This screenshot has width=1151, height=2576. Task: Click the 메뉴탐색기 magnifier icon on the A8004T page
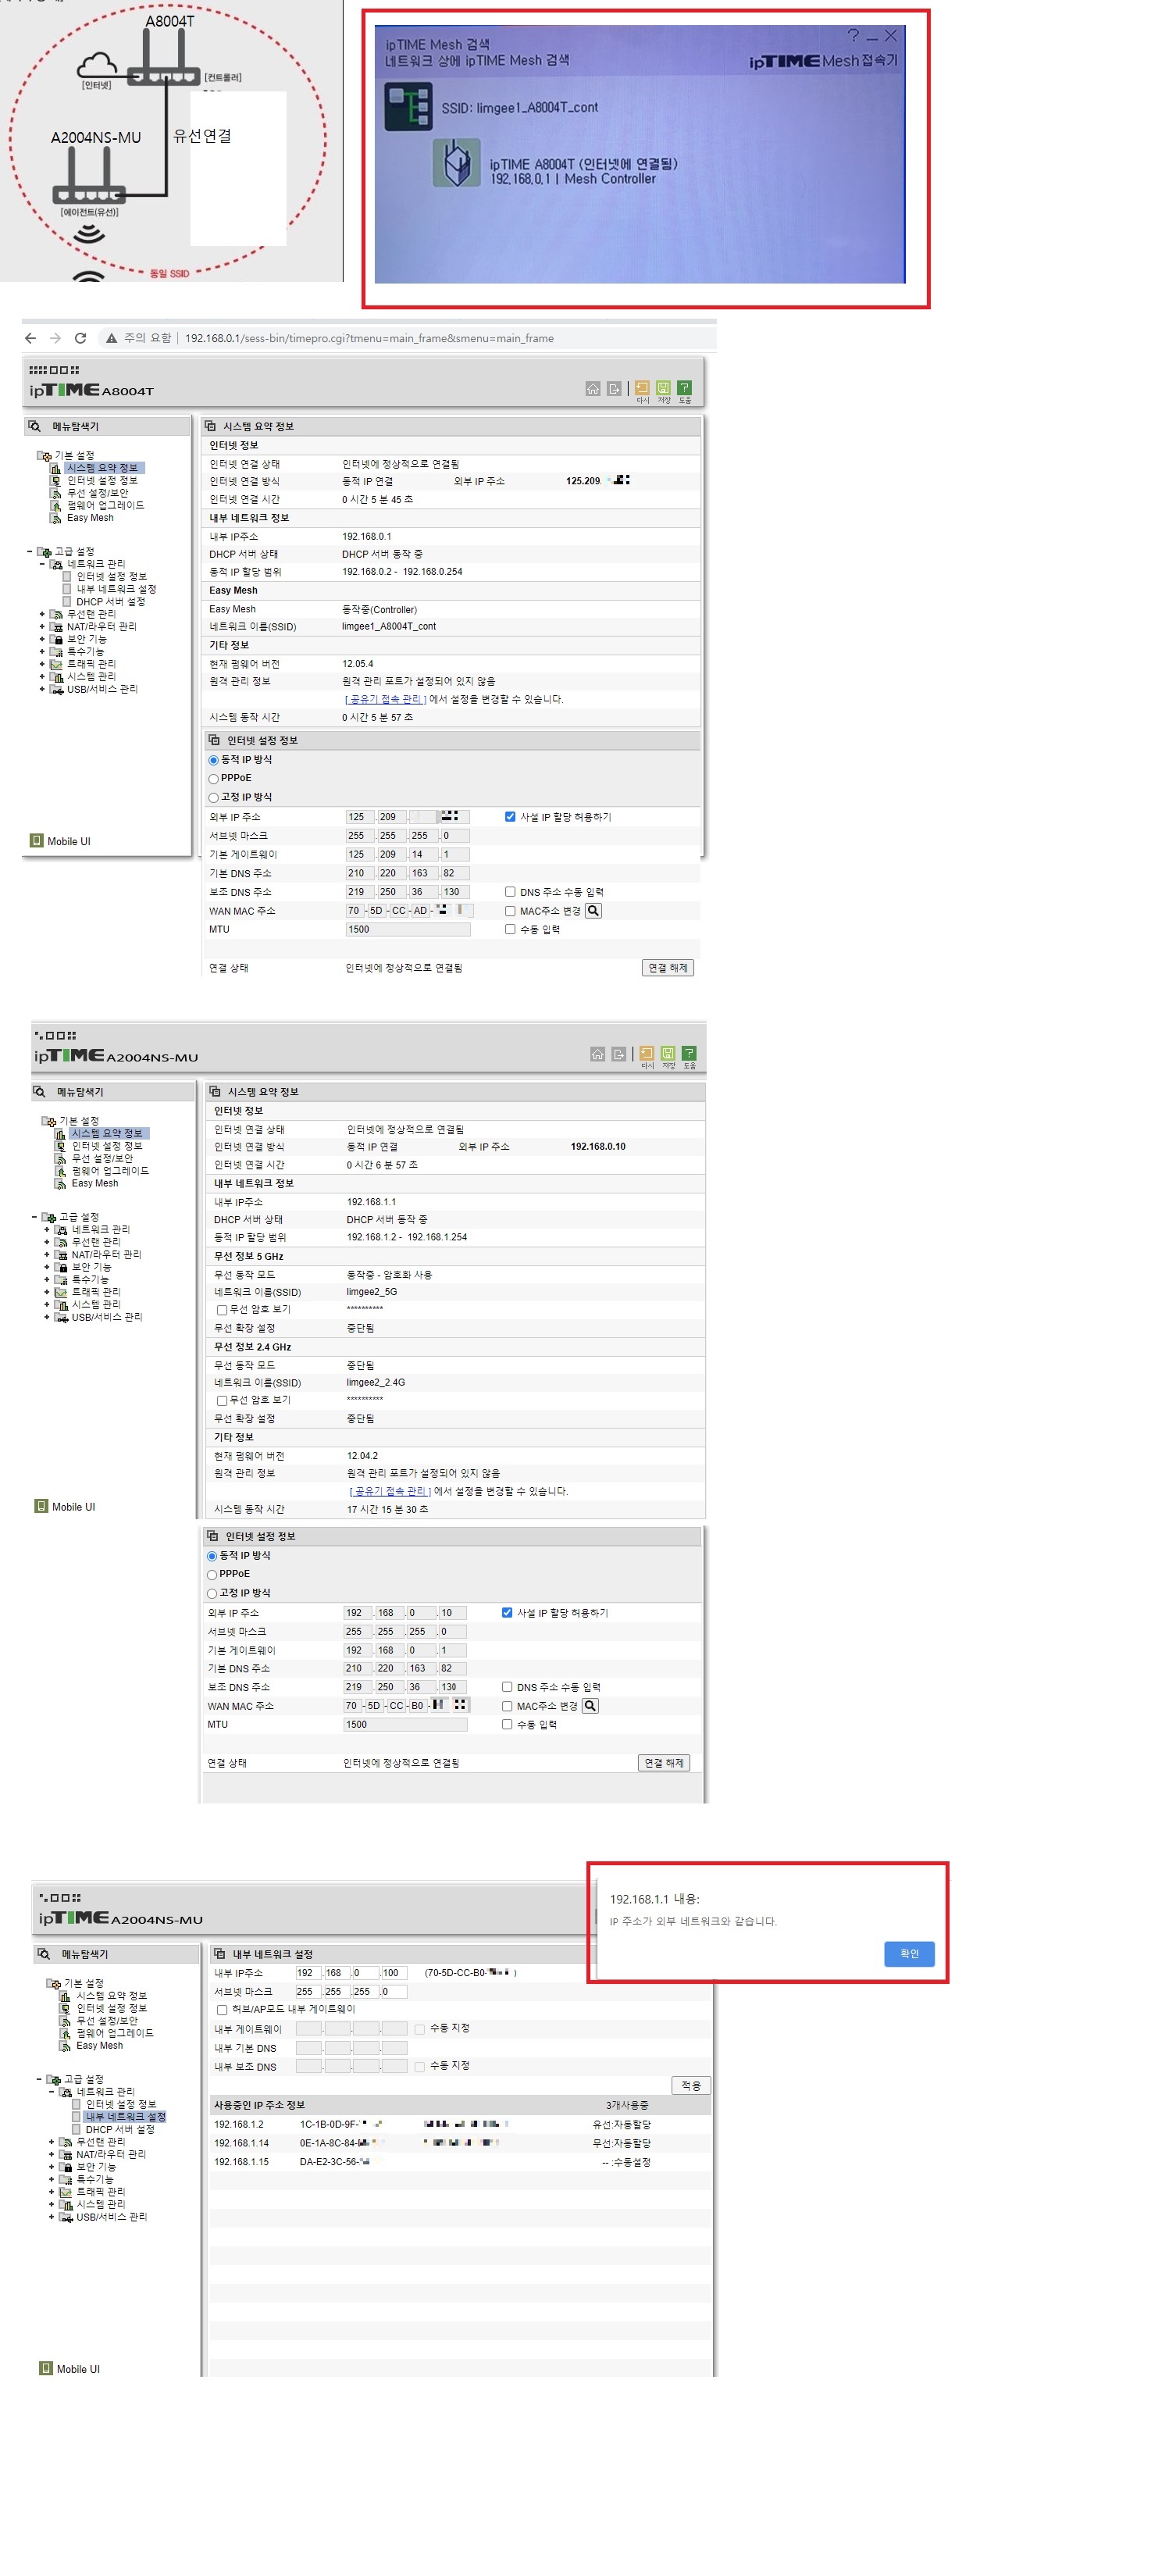tap(35, 426)
